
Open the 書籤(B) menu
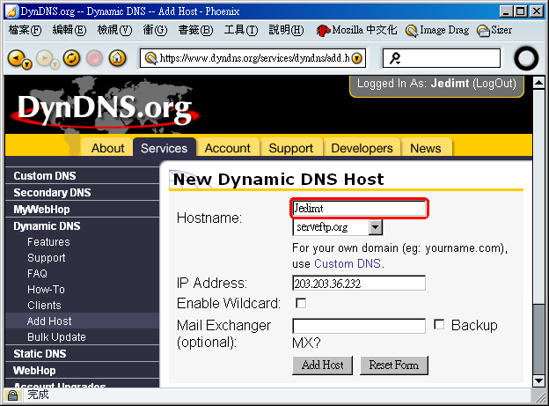(x=195, y=30)
